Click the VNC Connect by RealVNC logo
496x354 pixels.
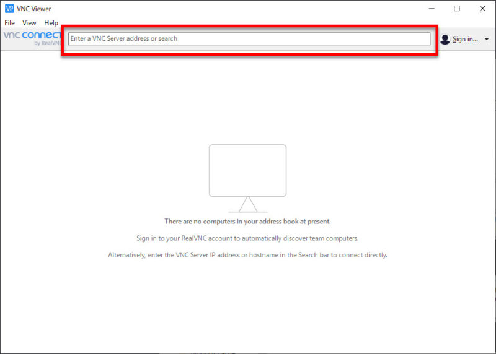point(32,38)
